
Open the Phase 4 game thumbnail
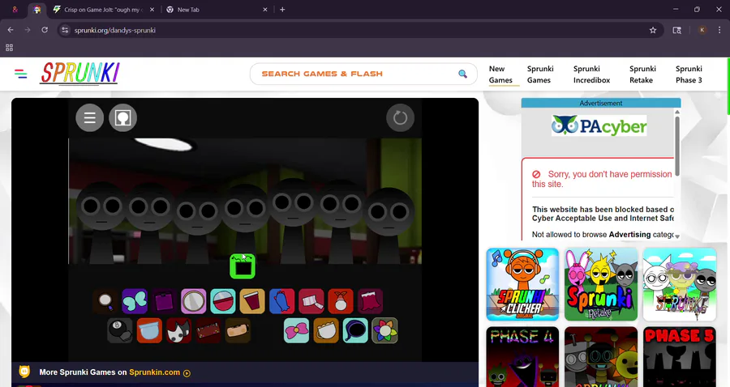(522, 357)
